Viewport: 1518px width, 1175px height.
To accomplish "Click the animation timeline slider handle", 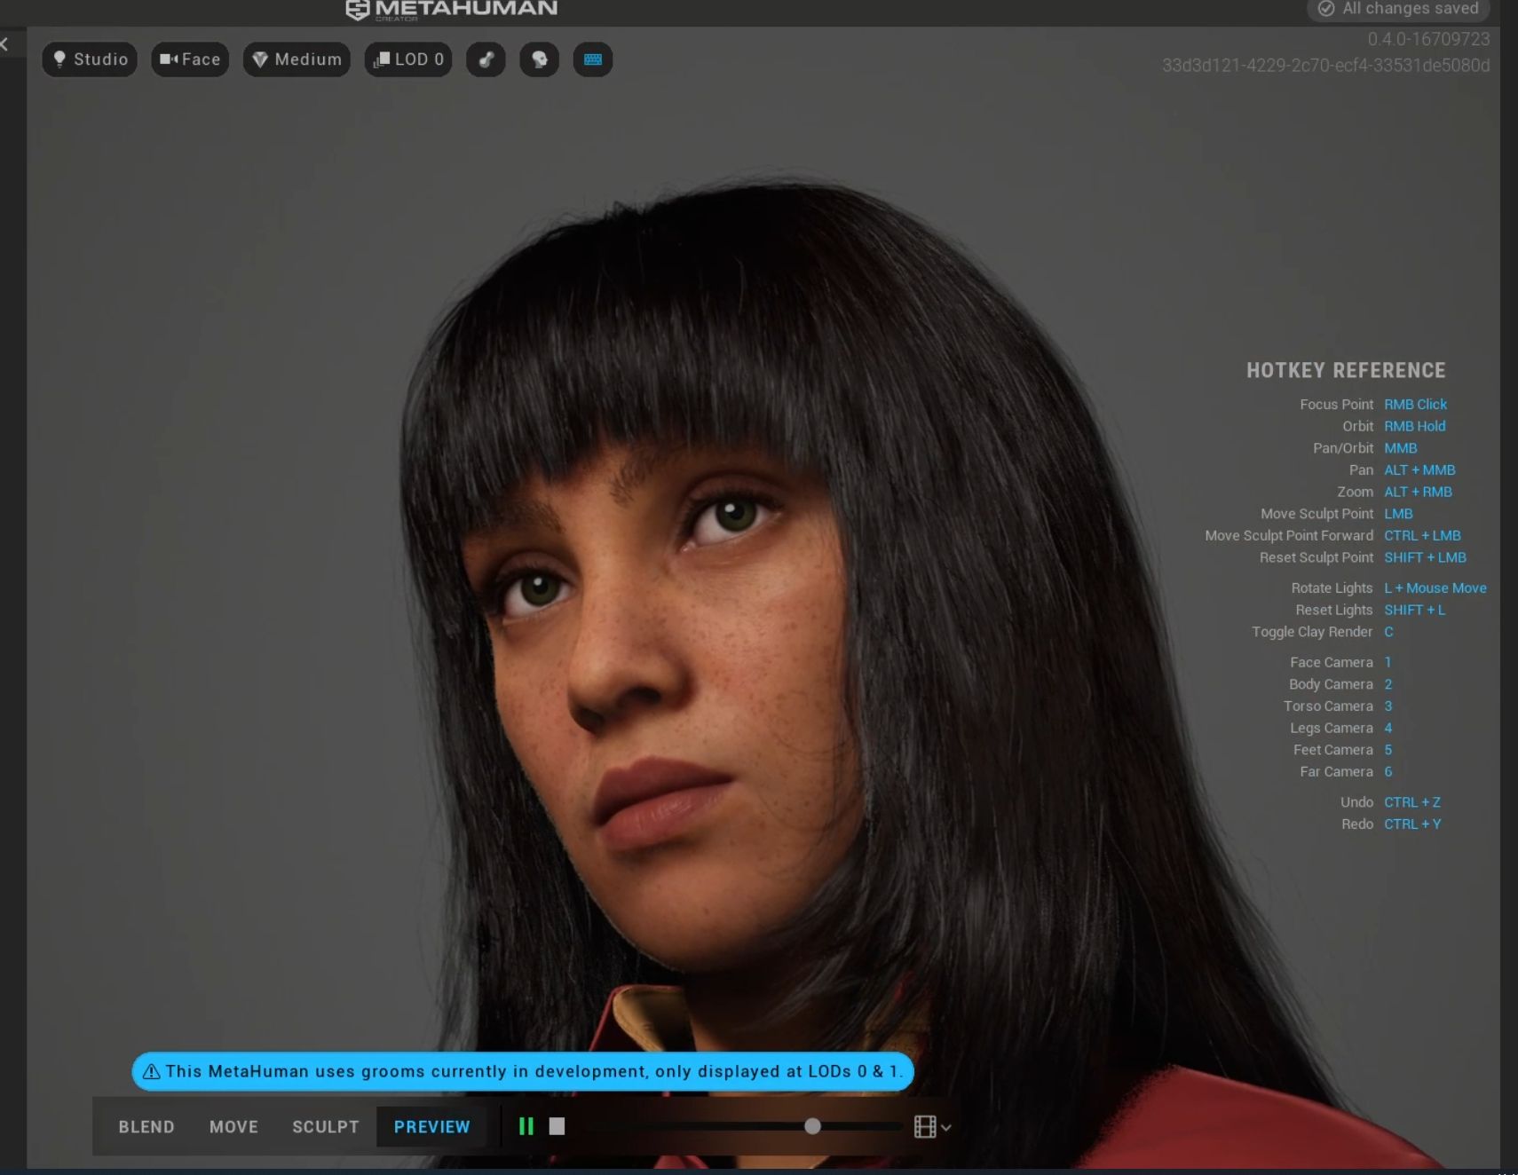I will point(812,1126).
